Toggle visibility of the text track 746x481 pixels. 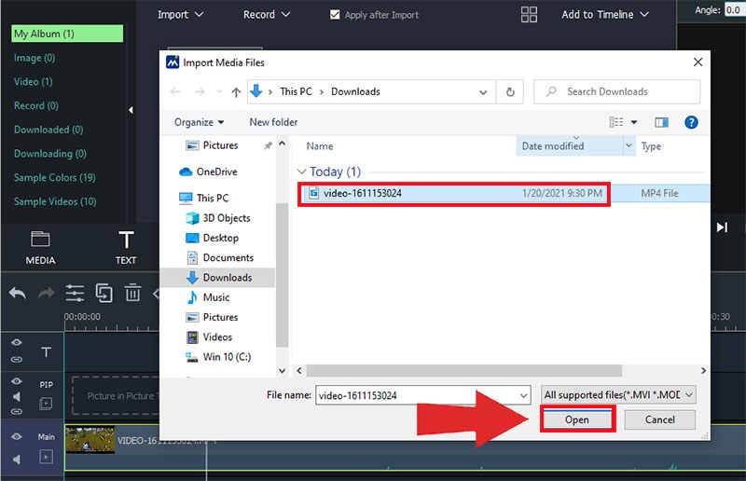pos(17,342)
